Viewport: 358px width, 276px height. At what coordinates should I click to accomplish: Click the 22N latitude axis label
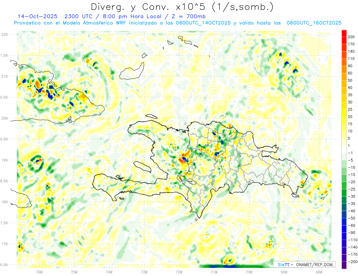pos(4,35)
